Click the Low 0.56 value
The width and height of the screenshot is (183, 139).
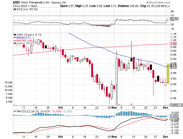pyautogui.click(x=96, y=6)
